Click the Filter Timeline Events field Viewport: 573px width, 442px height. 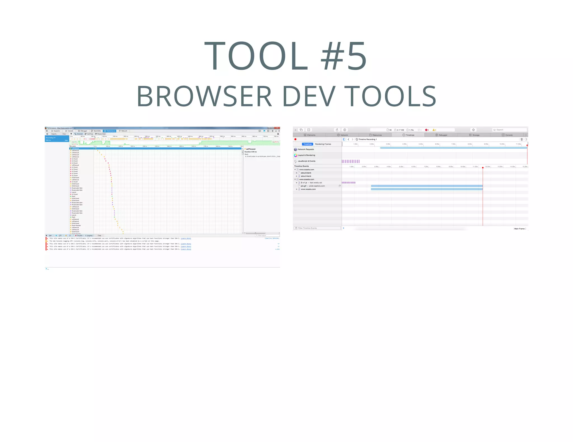(317, 228)
